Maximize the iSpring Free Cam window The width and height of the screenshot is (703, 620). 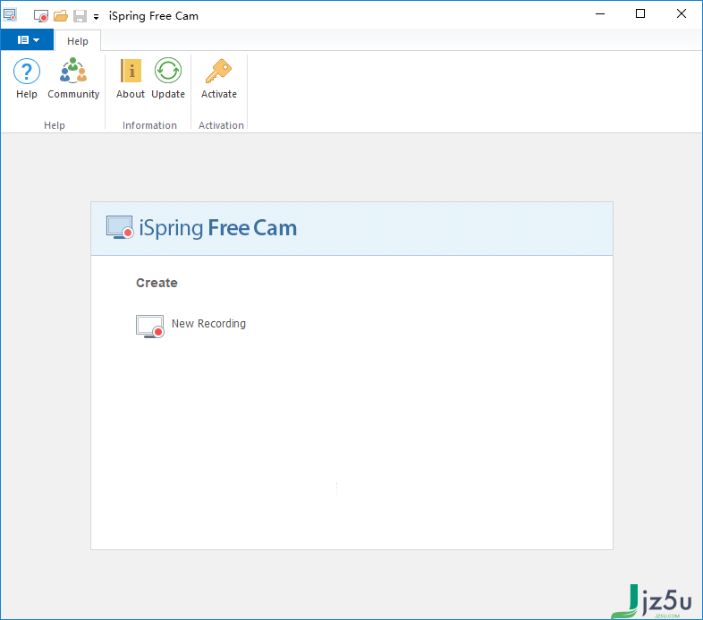pos(640,14)
